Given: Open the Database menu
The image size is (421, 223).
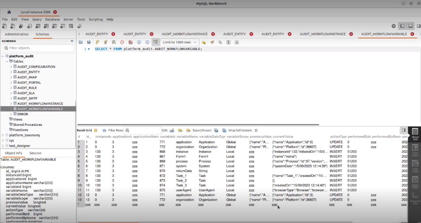Looking at the screenshot, I should (53, 19).
